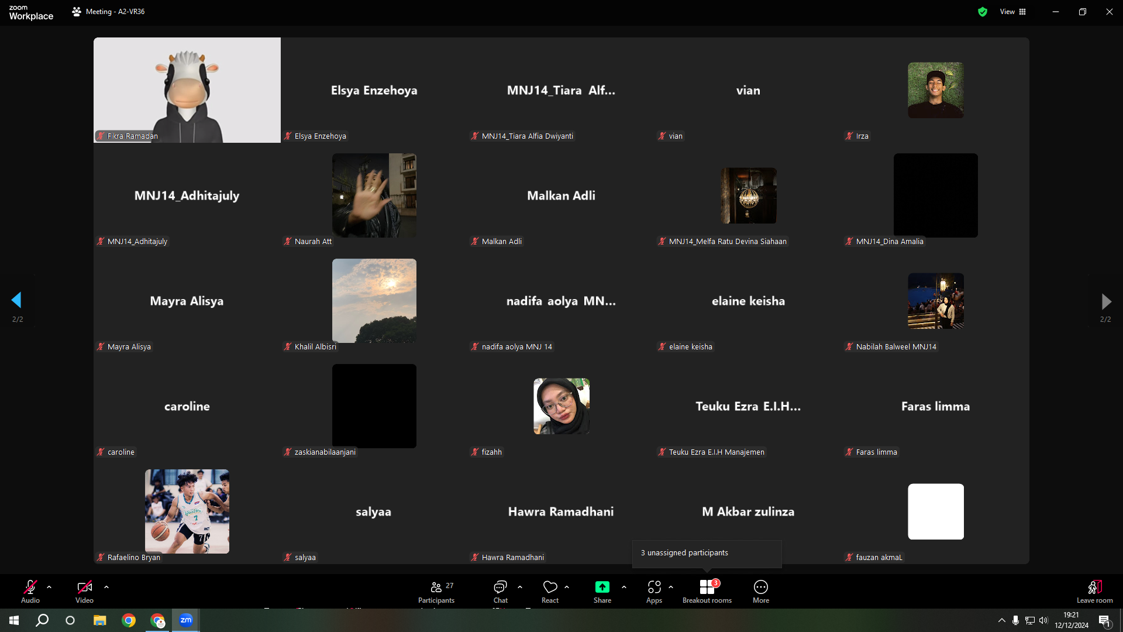This screenshot has width=1123, height=632.
Task: Open audio options arrow next to Audio
Action: tap(49, 586)
